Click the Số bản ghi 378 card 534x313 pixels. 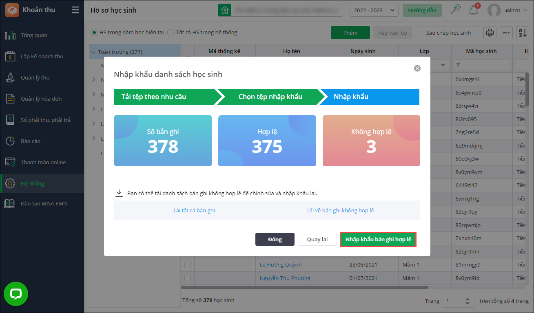tap(163, 140)
